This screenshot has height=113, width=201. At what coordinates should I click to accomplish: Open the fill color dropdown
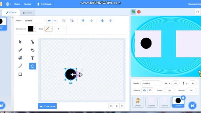tap(35, 29)
